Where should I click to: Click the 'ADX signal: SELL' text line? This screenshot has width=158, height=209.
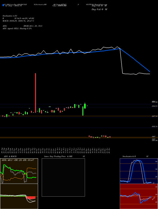17,28
